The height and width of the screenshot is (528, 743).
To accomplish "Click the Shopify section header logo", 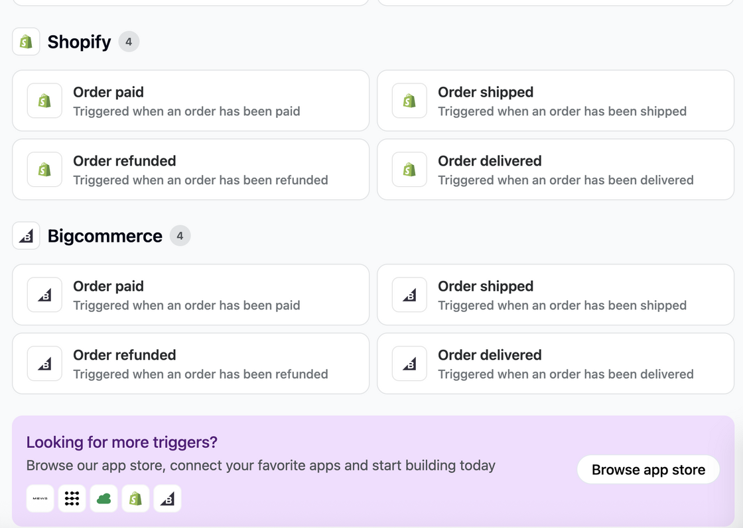I will (26, 42).
